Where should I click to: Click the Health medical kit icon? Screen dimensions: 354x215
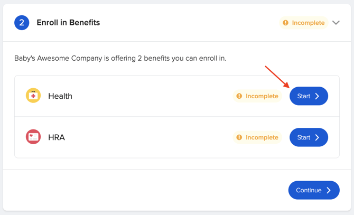33,96
